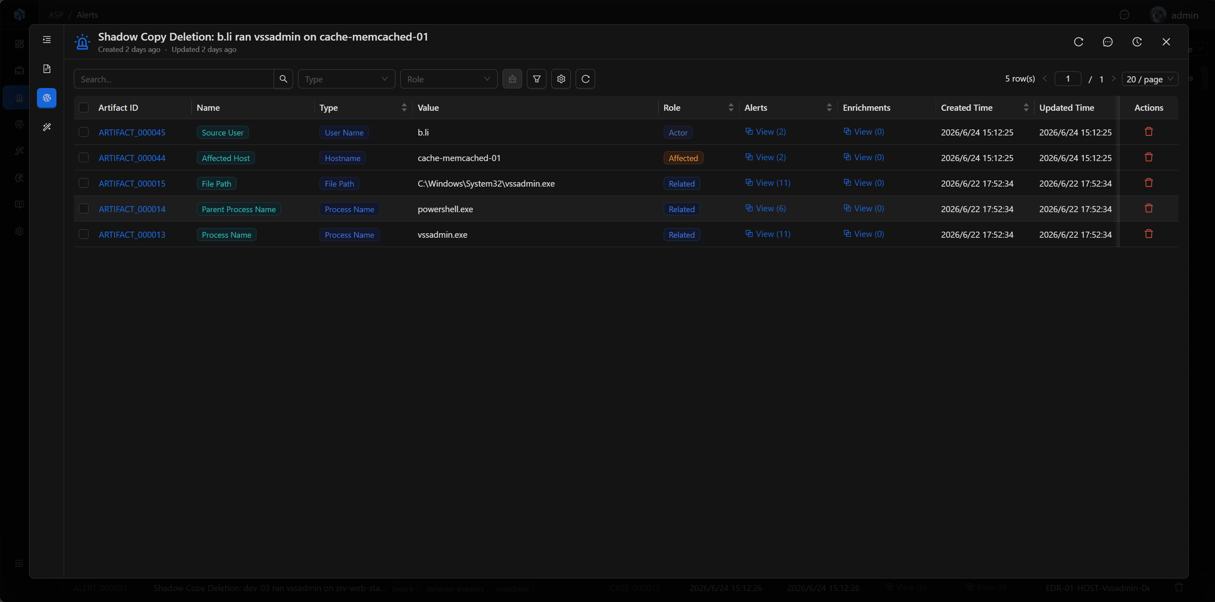Refresh the alert using header refresh icon
The image size is (1215, 602).
point(1078,42)
